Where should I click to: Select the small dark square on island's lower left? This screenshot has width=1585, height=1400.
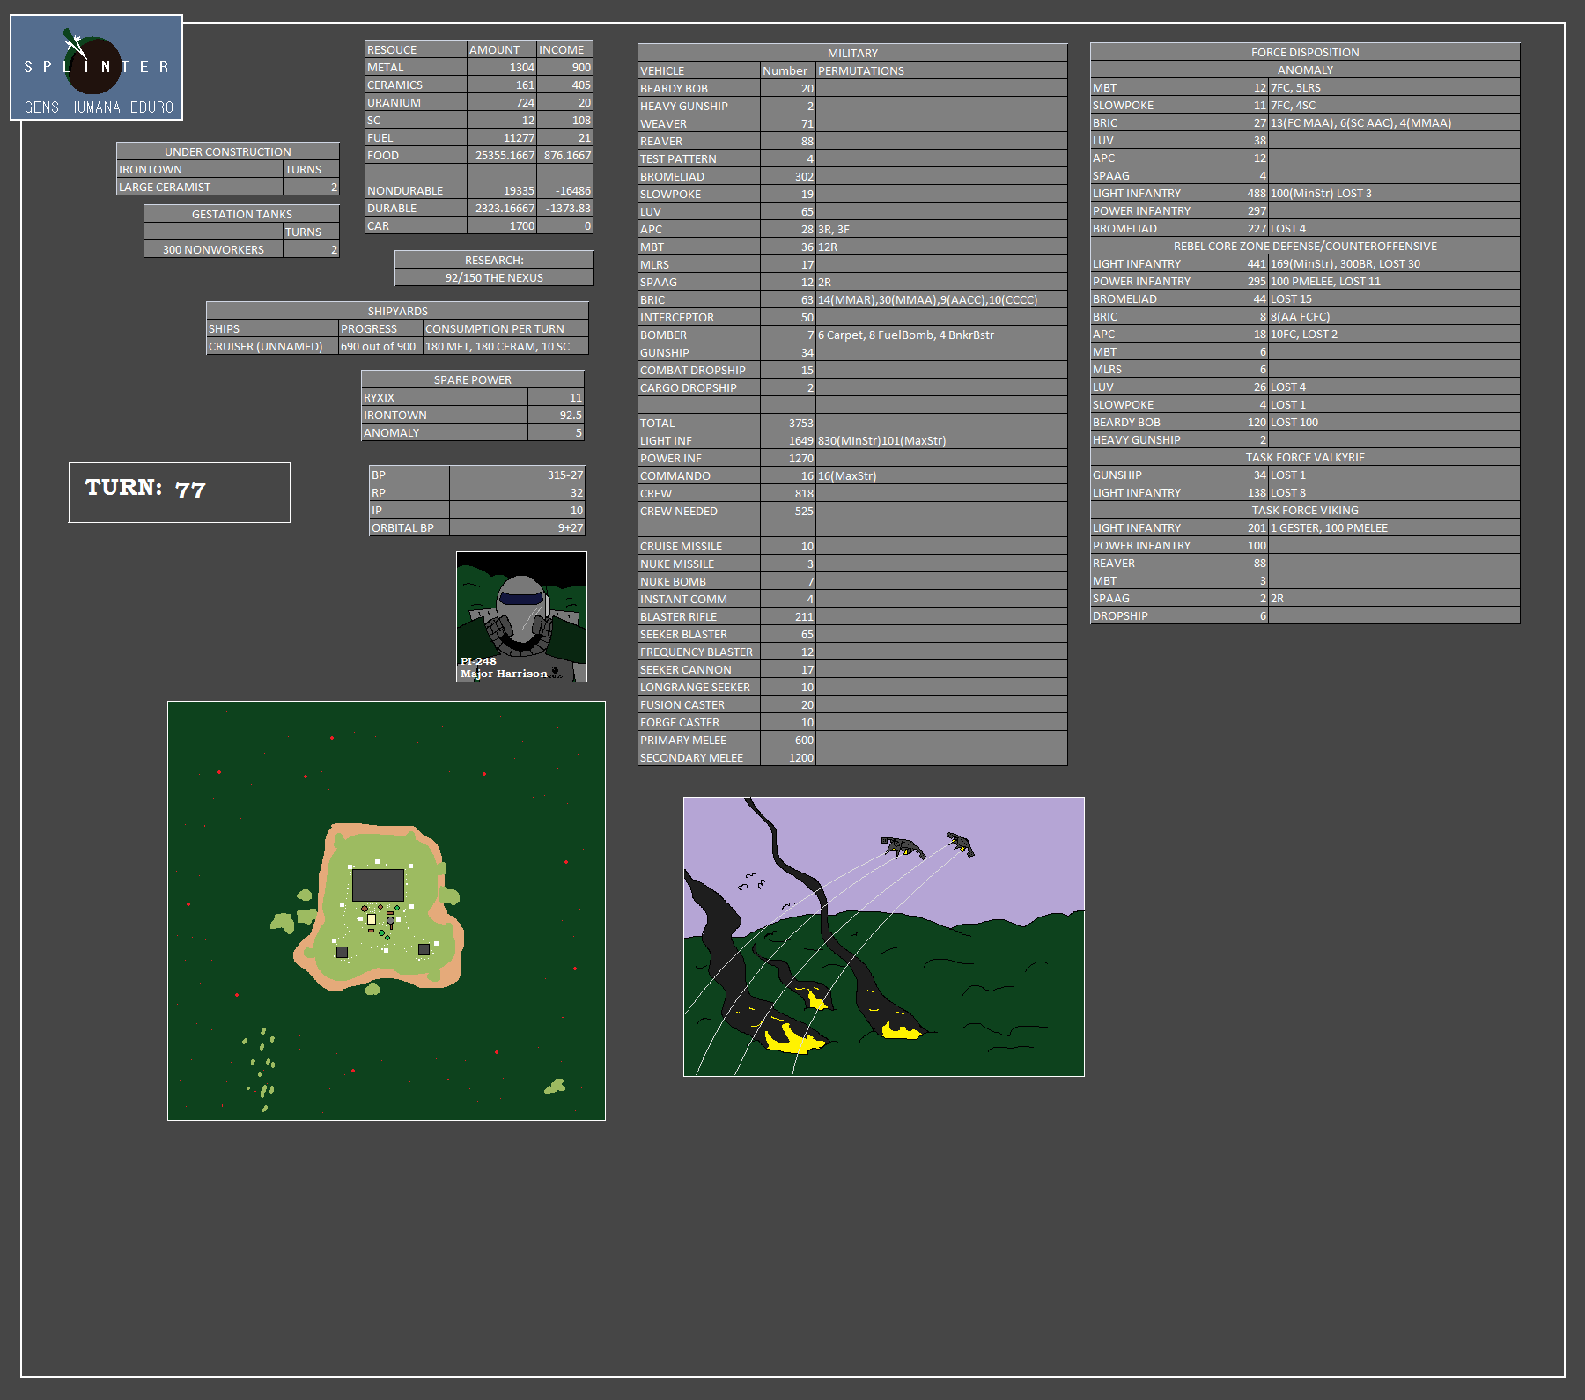pyautogui.click(x=342, y=952)
